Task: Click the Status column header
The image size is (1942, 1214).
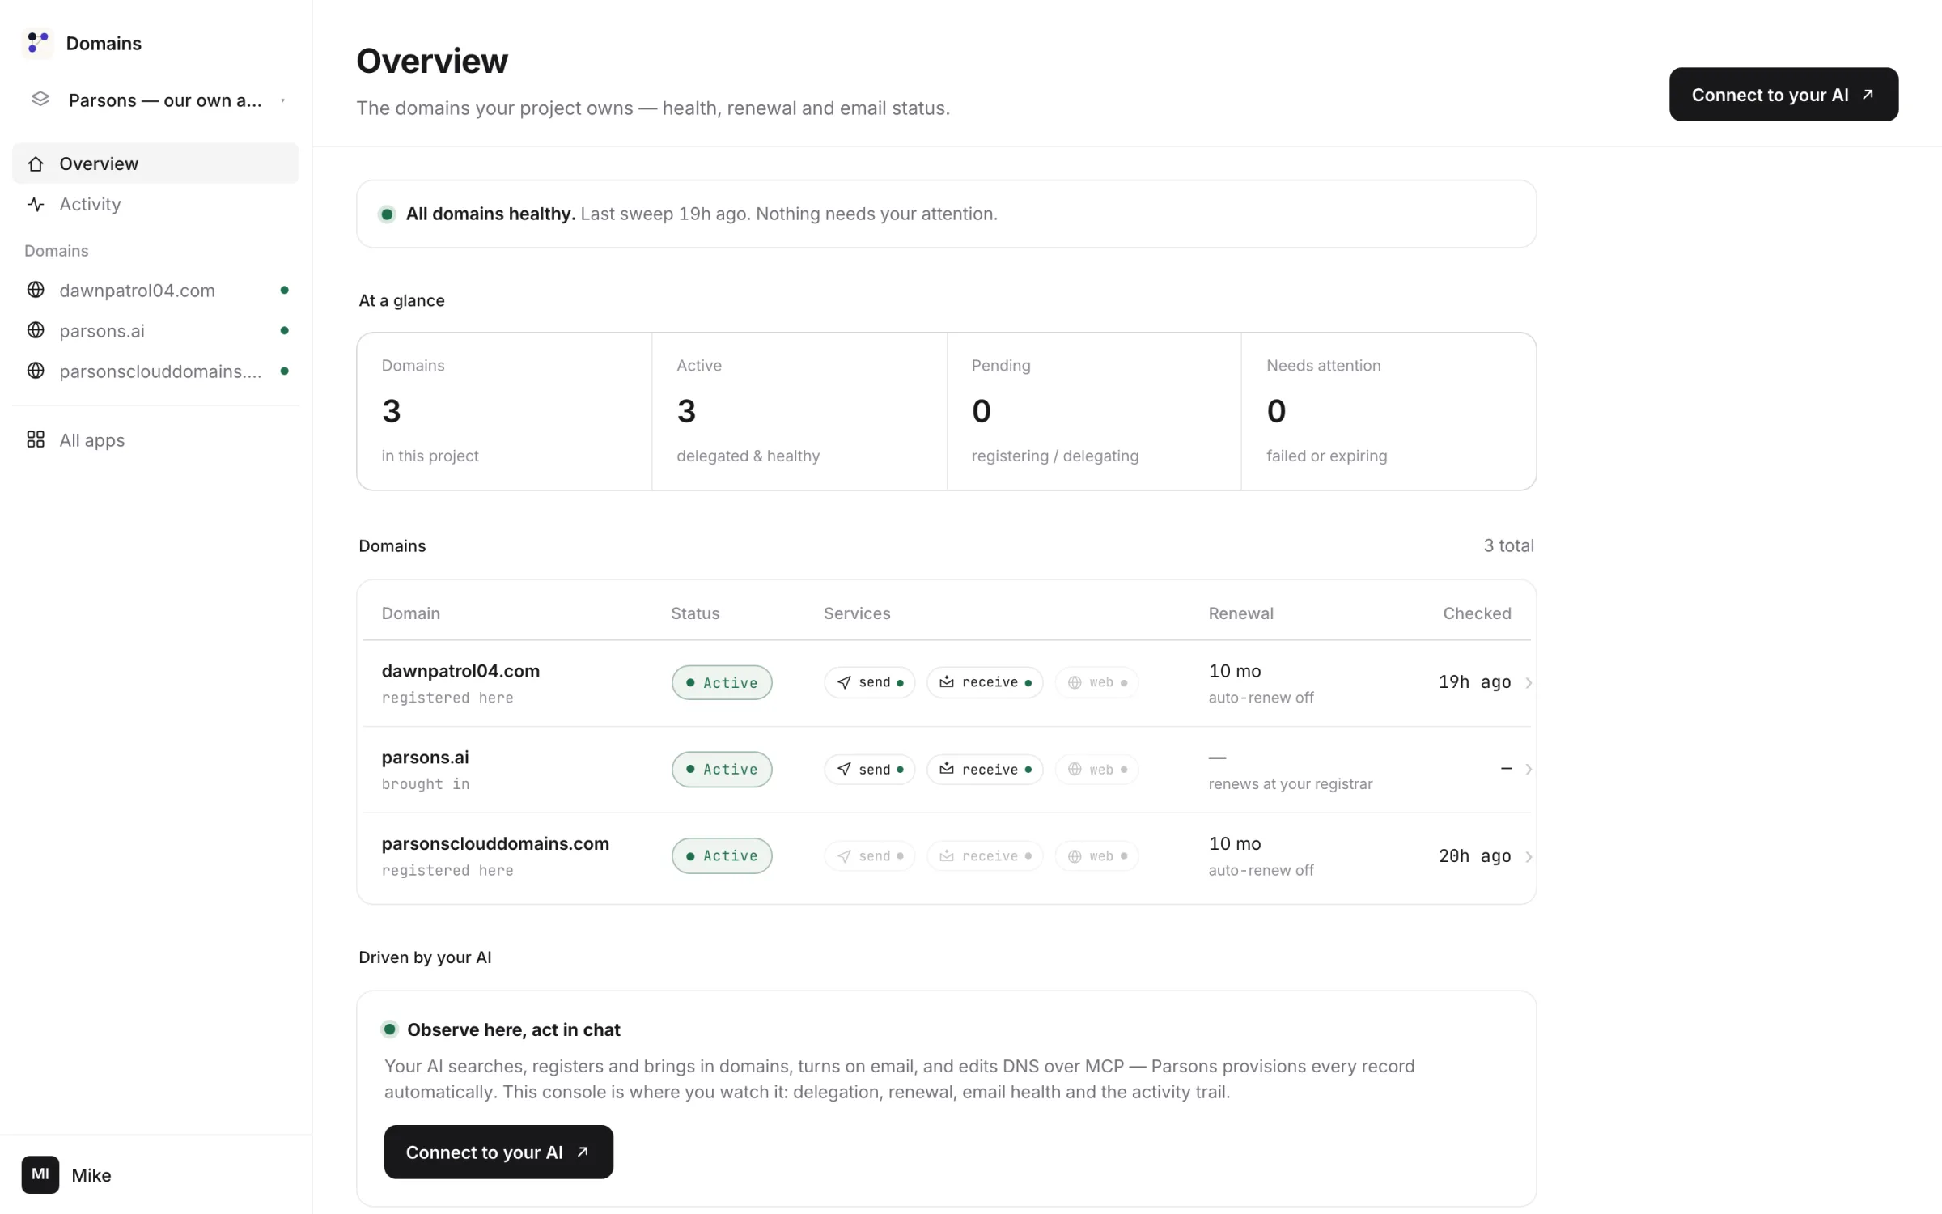Action: coord(695,613)
